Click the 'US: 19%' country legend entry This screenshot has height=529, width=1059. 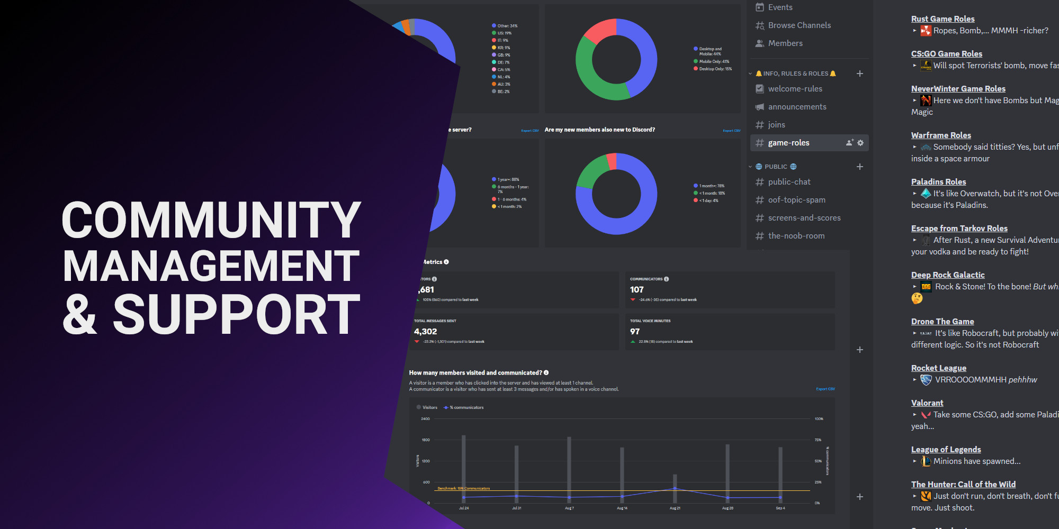click(502, 33)
